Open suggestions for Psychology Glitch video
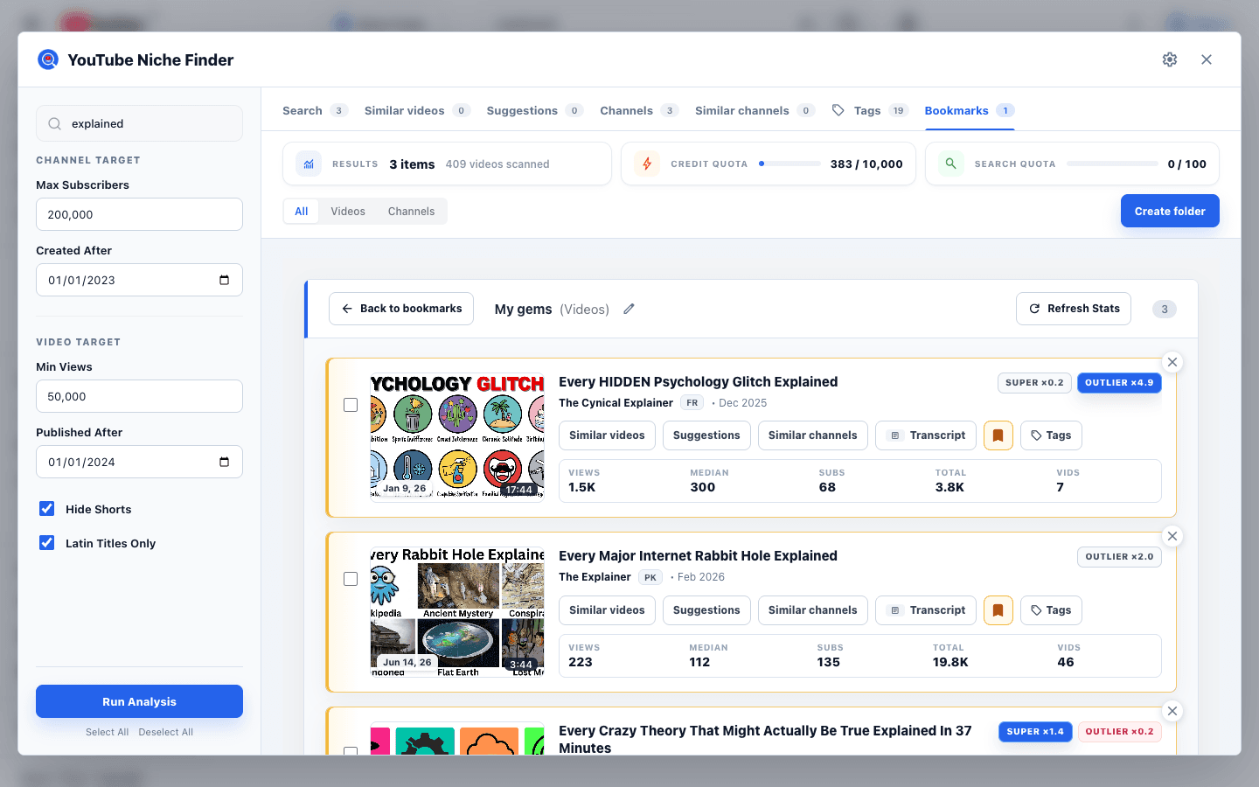 [x=706, y=435]
